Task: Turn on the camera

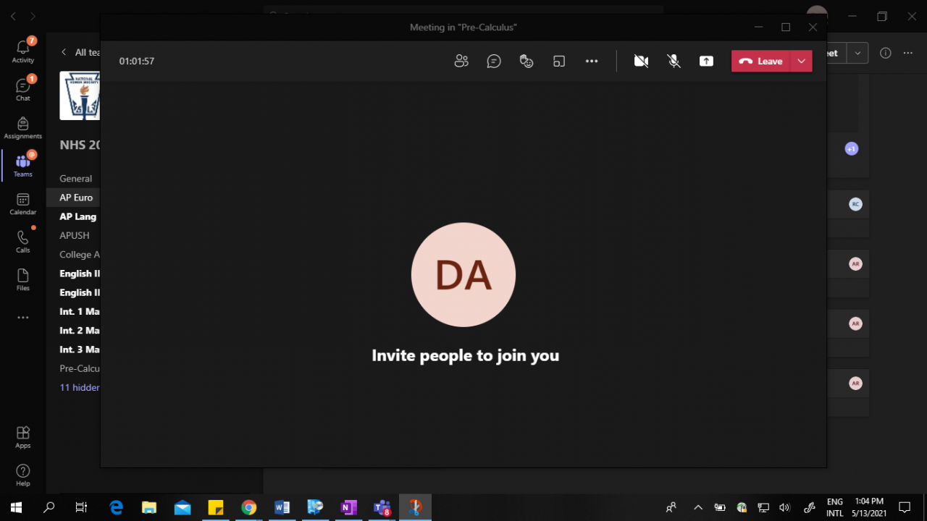Action: [x=641, y=62]
